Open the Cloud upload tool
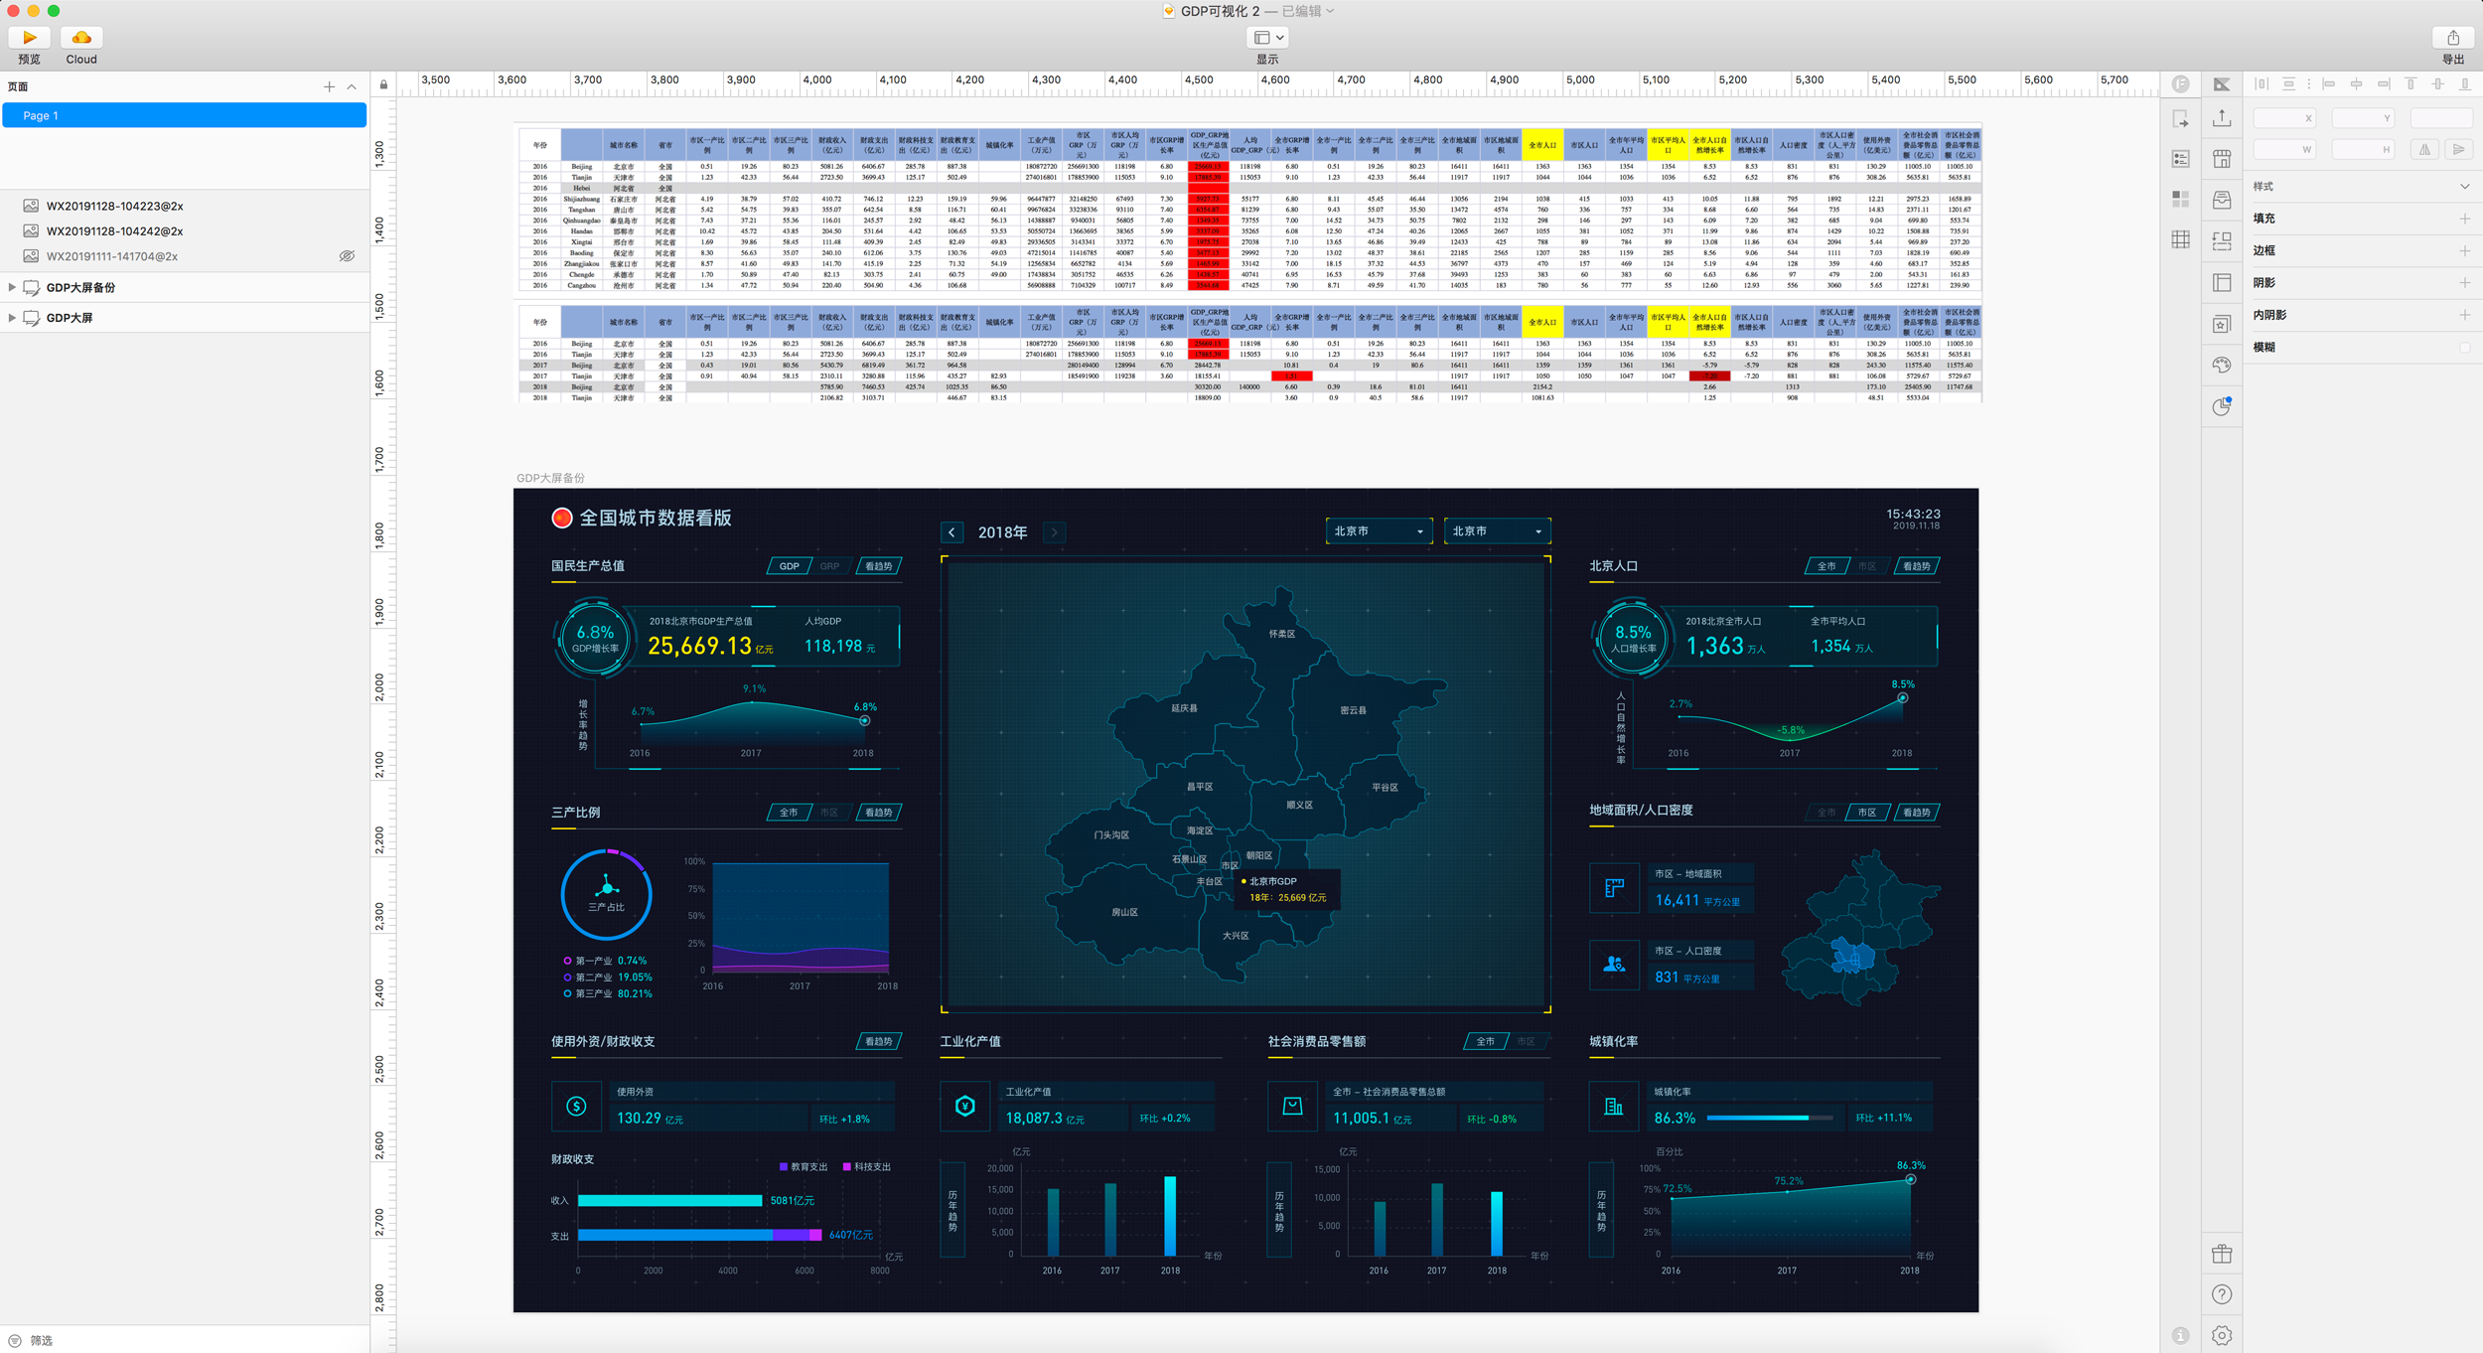 tap(81, 38)
